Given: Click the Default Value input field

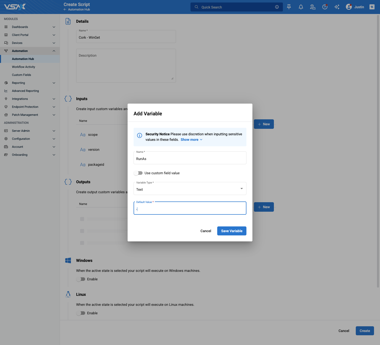Looking at the screenshot, I should click(x=190, y=208).
